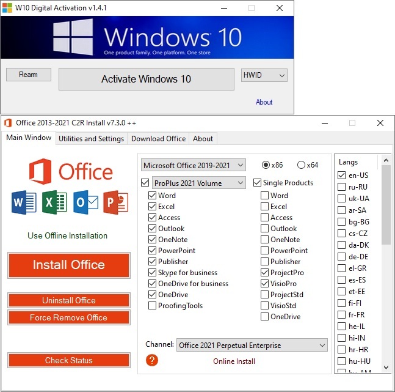Uncheck the en-US language checkbox

(342, 175)
